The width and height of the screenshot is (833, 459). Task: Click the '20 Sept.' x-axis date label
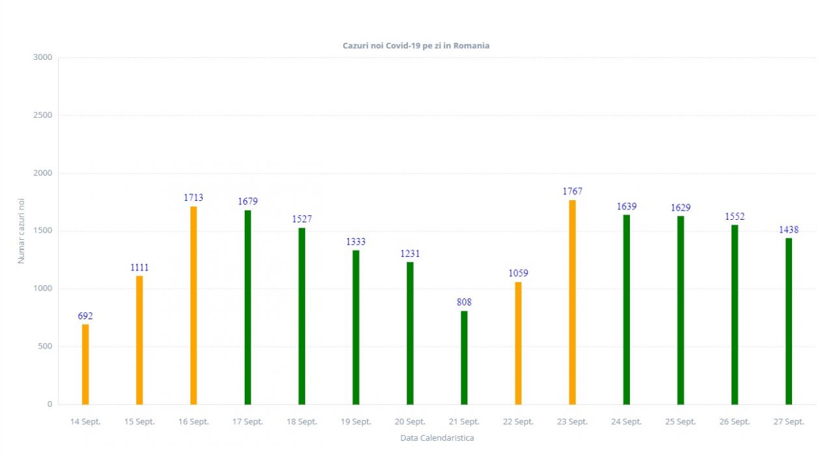click(410, 421)
